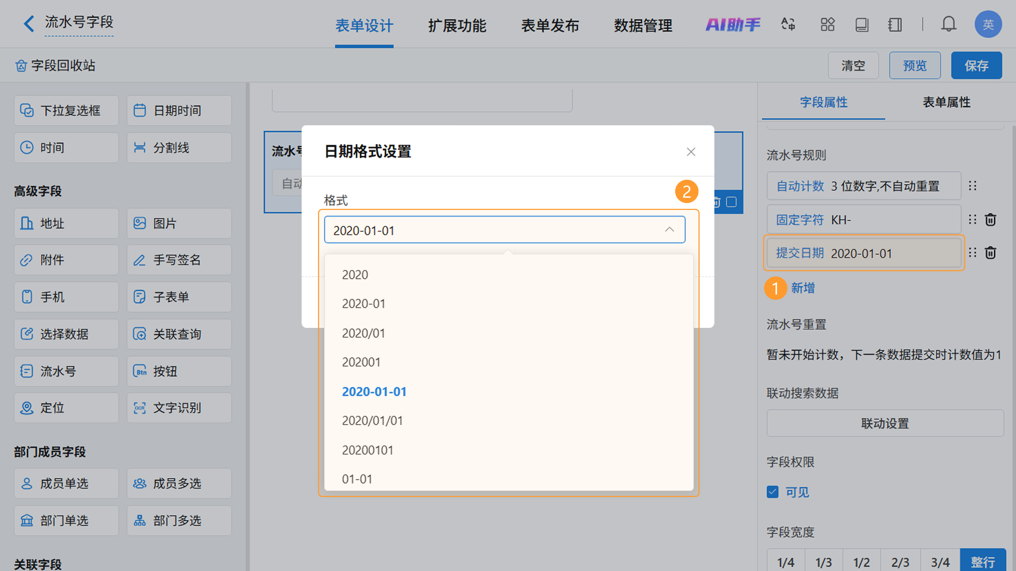Click the translation language icon

pos(788,24)
